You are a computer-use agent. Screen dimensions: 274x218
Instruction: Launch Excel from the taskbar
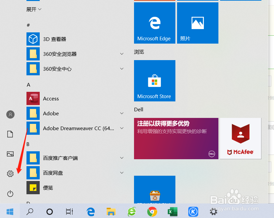(172, 211)
